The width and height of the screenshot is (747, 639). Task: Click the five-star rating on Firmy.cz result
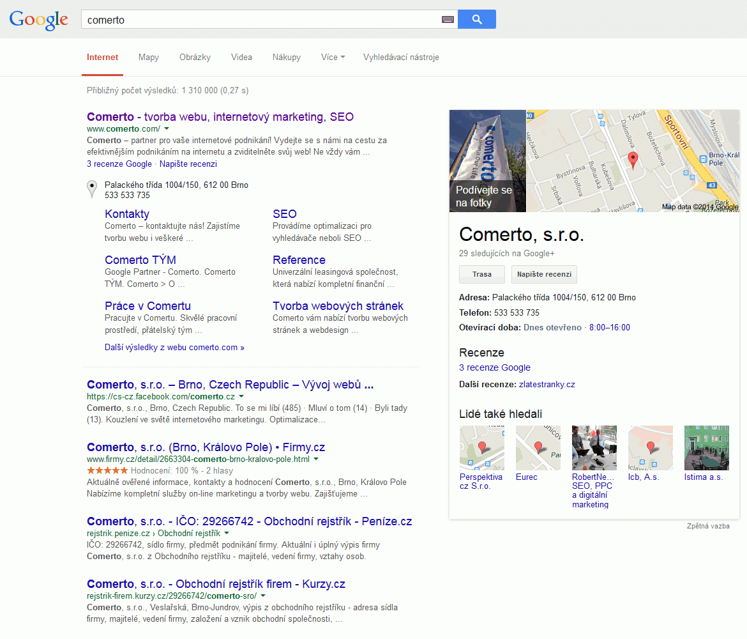tap(107, 470)
